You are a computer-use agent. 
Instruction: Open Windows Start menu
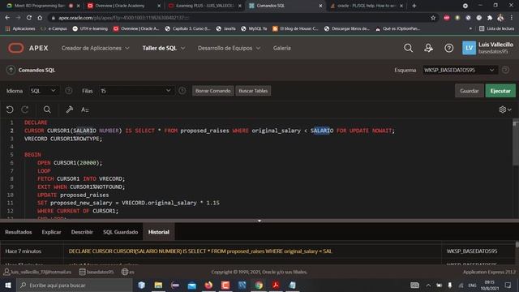(8, 285)
